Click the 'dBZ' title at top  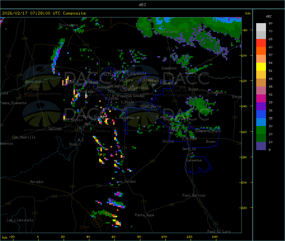point(142,5)
